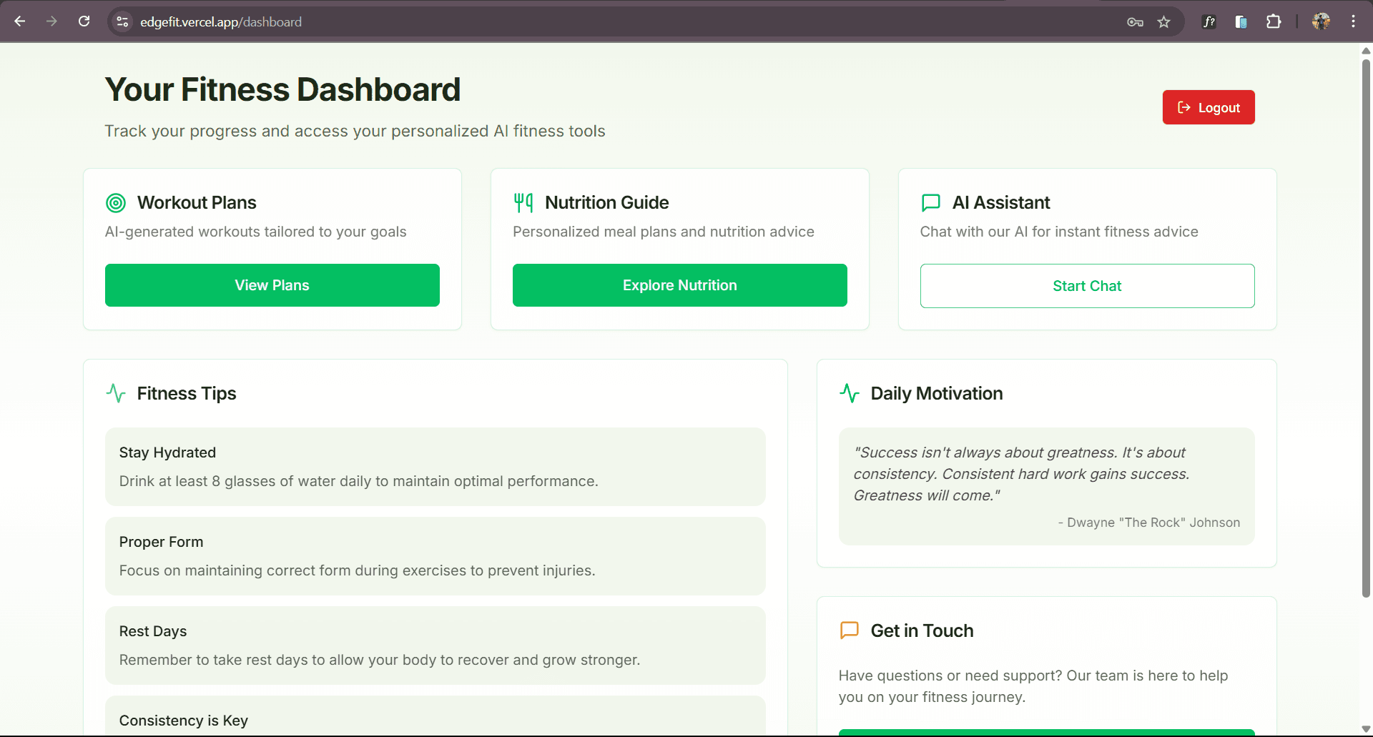The height and width of the screenshot is (737, 1373).
Task: Open workout plans via View Plans button
Action: point(272,285)
